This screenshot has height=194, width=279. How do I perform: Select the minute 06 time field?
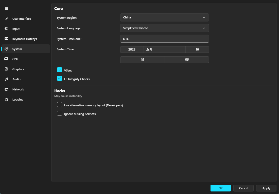coord(187,60)
